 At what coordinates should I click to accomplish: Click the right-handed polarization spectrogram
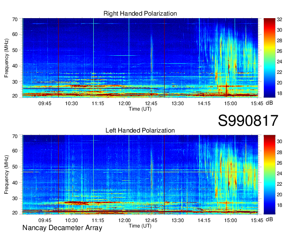pyautogui.click(x=140, y=58)
